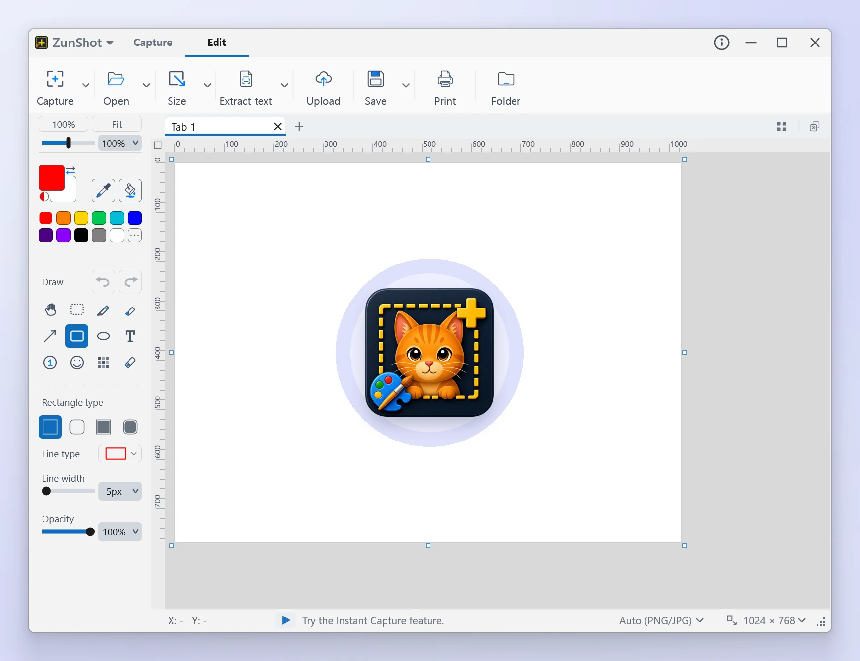
Task: Pick the Emoji sticker tool
Action: tap(77, 363)
